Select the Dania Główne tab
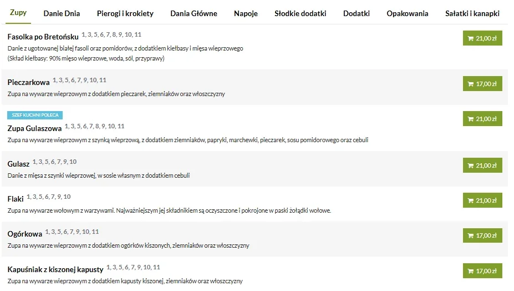Viewport: 514px width, 291px height. point(194,13)
